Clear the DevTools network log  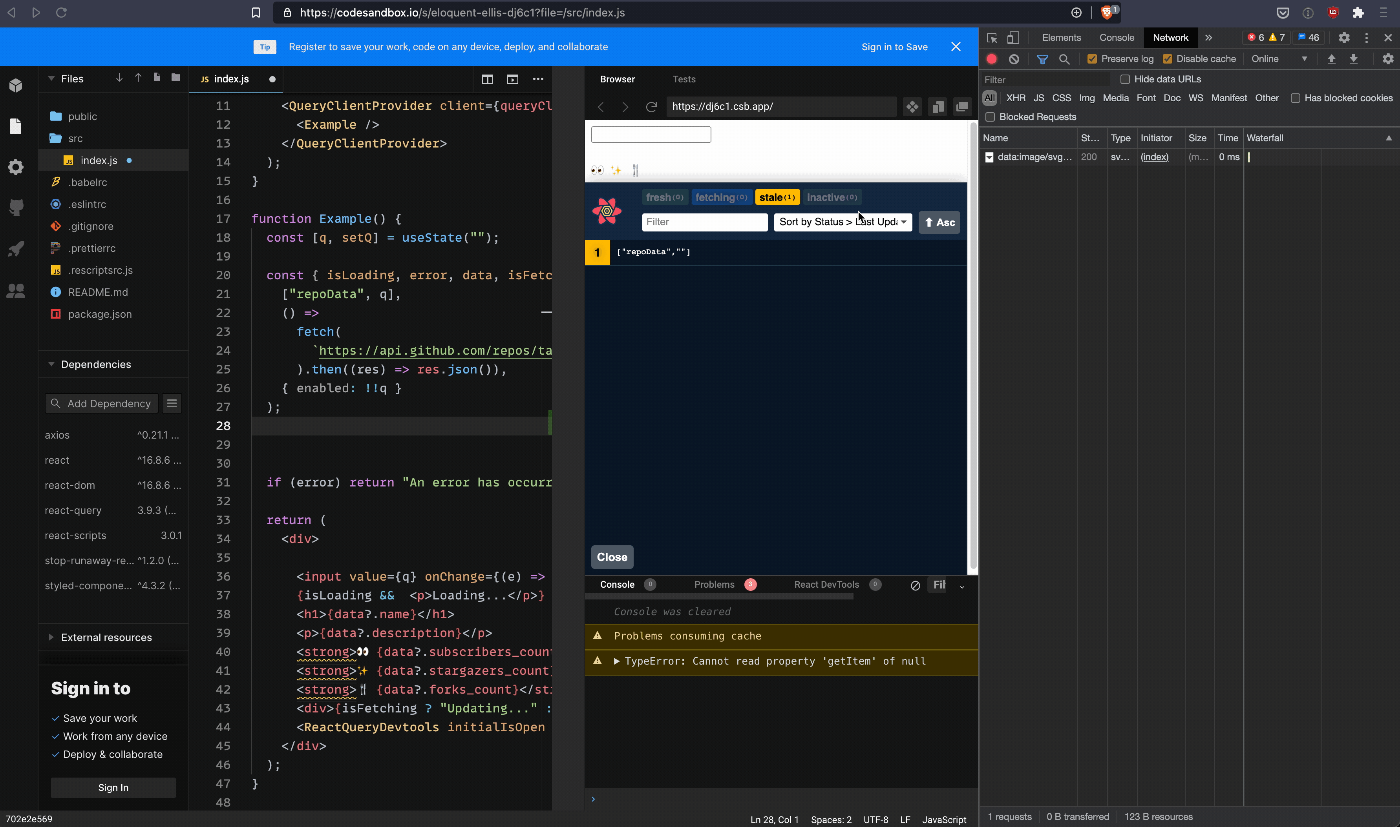click(x=1014, y=59)
